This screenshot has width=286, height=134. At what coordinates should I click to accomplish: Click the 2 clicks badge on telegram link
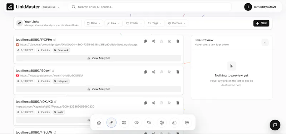[x=44, y=81]
